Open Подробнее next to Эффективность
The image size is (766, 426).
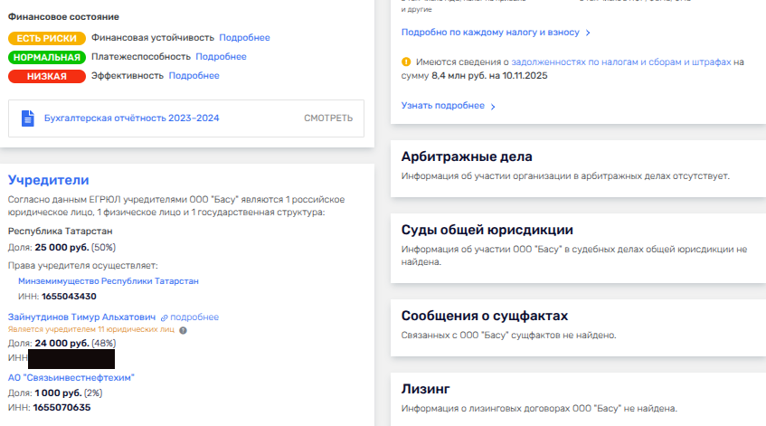click(194, 76)
